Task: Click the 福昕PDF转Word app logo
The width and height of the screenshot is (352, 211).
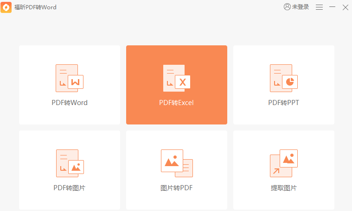Action: (6, 7)
